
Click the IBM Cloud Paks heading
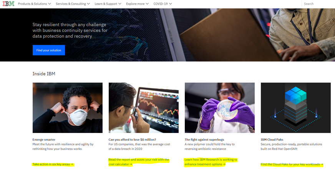point(272,139)
